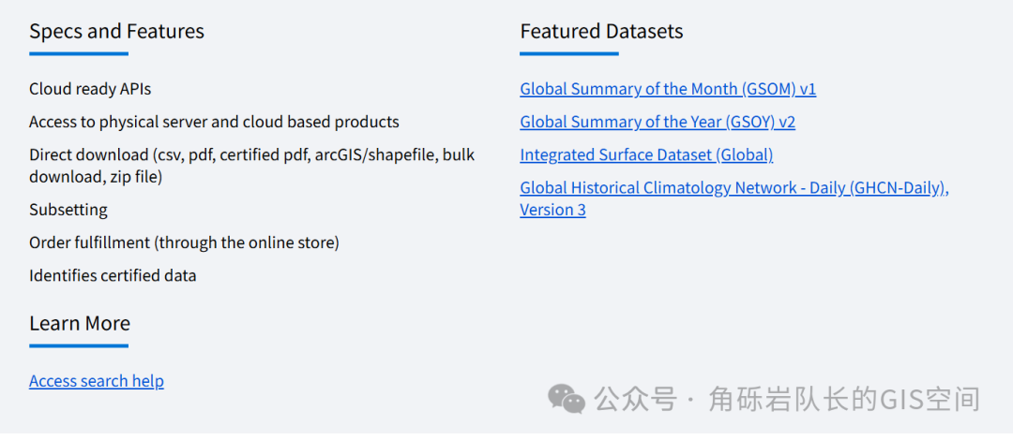Image resolution: width=1013 pixels, height=440 pixels.
Task: Click the Specs and Features heading
Action: (116, 31)
